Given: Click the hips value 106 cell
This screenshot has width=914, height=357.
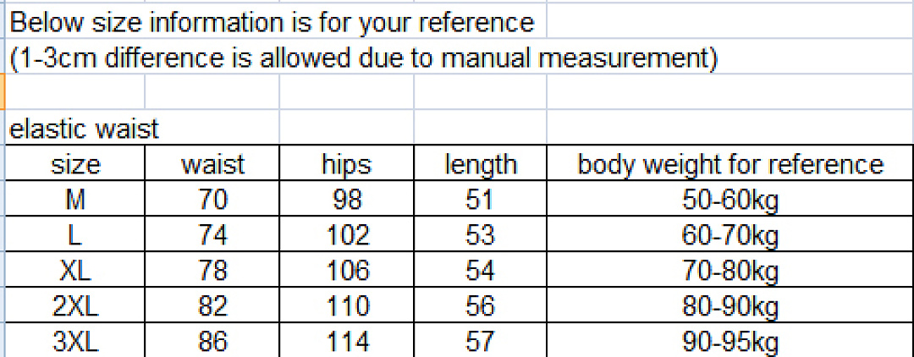Looking at the screenshot, I should [346, 271].
